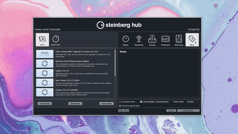Open the Help Center button

coord(106,103)
